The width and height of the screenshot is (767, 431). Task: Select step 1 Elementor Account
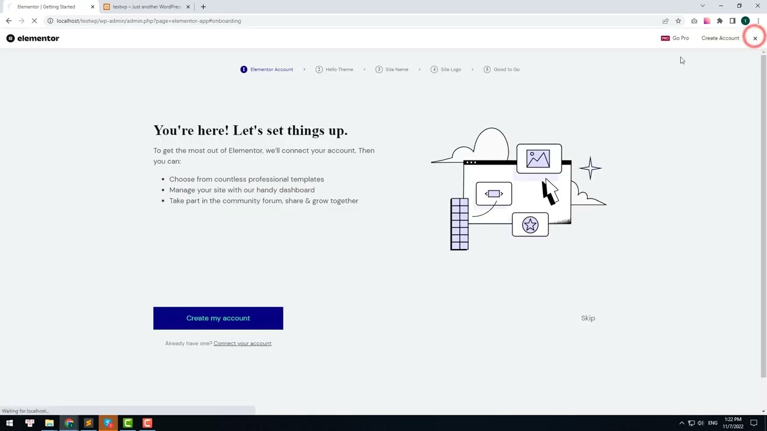(x=267, y=69)
